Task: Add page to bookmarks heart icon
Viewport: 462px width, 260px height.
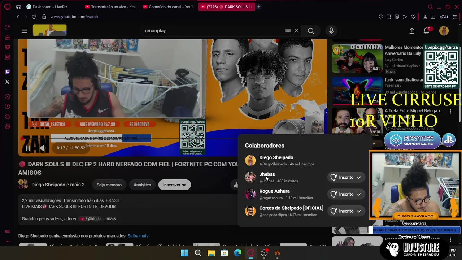Action: pyautogui.click(x=413, y=17)
